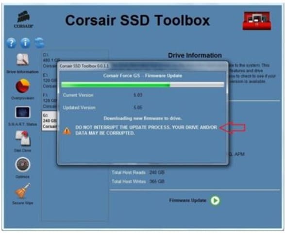The width and height of the screenshot is (285, 233).
Task: Click the firmware update progress bar
Action: click(143, 84)
